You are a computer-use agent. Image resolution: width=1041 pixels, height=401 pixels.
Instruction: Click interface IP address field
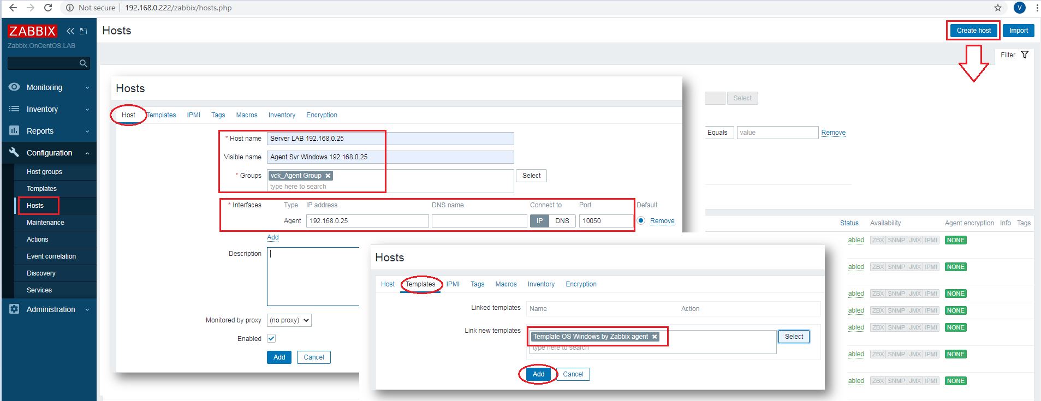[367, 221]
